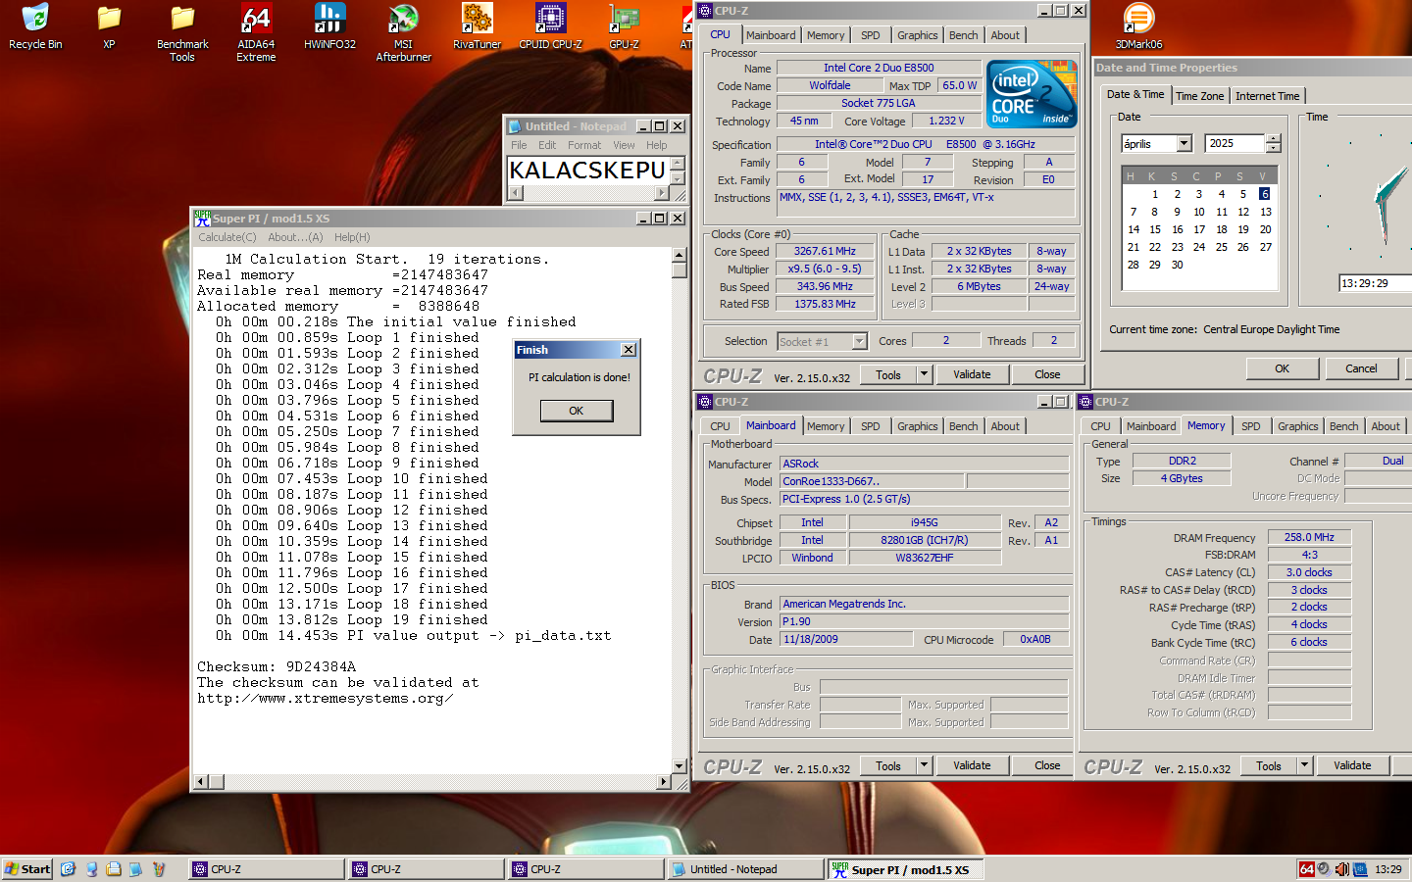The height and width of the screenshot is (882, 1412).
Task: Open the folder quick launch icon
Action: click(x=114, y=869)
